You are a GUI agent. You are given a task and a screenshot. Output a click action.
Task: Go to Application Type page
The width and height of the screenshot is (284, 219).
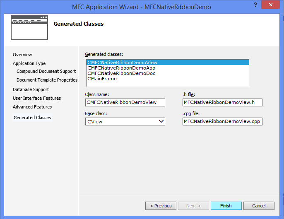click(29, 63)
